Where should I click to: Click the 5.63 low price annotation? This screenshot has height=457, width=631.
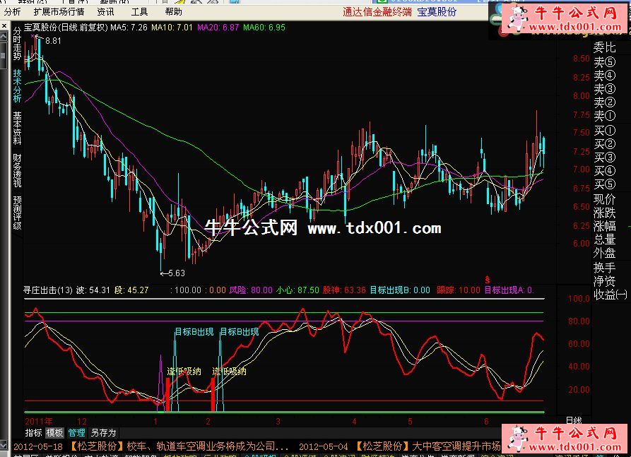(177, 273)
